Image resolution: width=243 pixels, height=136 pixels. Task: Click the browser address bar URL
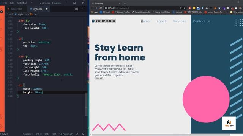tap(119, 8)
